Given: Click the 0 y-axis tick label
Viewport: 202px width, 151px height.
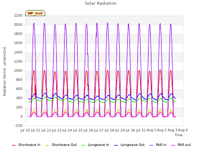Looking at the screenshot, I should click(21, 117).
